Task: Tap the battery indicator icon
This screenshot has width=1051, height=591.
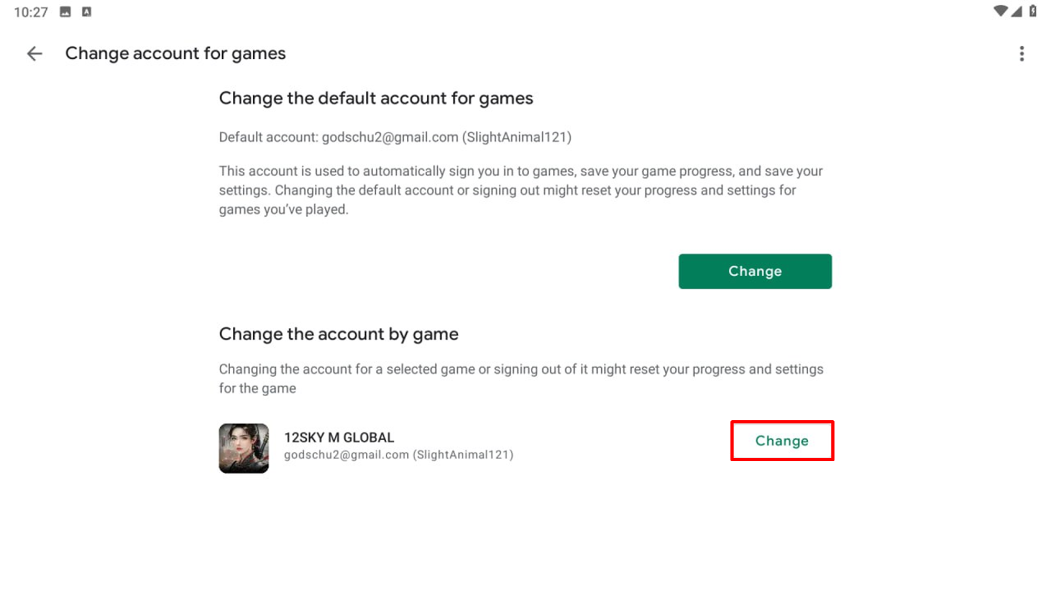Action: tap(1033, 11)
